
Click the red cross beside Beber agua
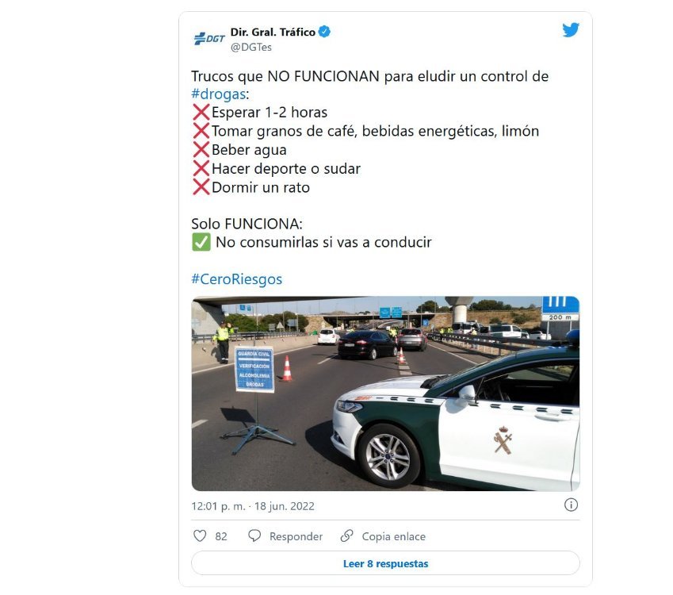pyautogui.click(x=201, y=149)
